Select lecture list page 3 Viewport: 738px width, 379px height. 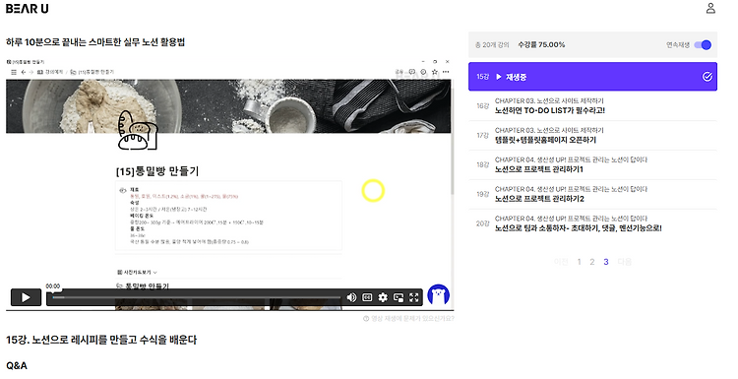tap(606, 262)
